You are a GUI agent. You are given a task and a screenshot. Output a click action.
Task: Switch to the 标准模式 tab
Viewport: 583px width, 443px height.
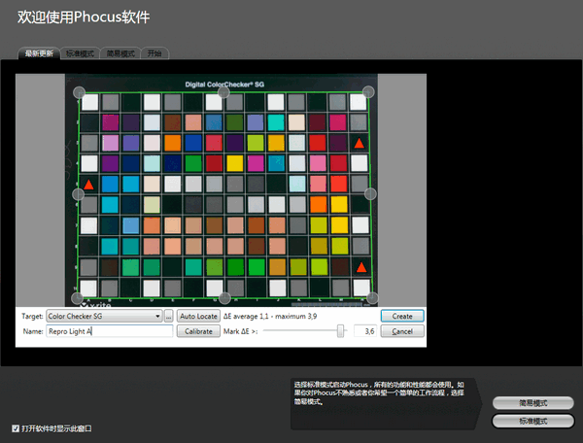click(x=81, y=53)
